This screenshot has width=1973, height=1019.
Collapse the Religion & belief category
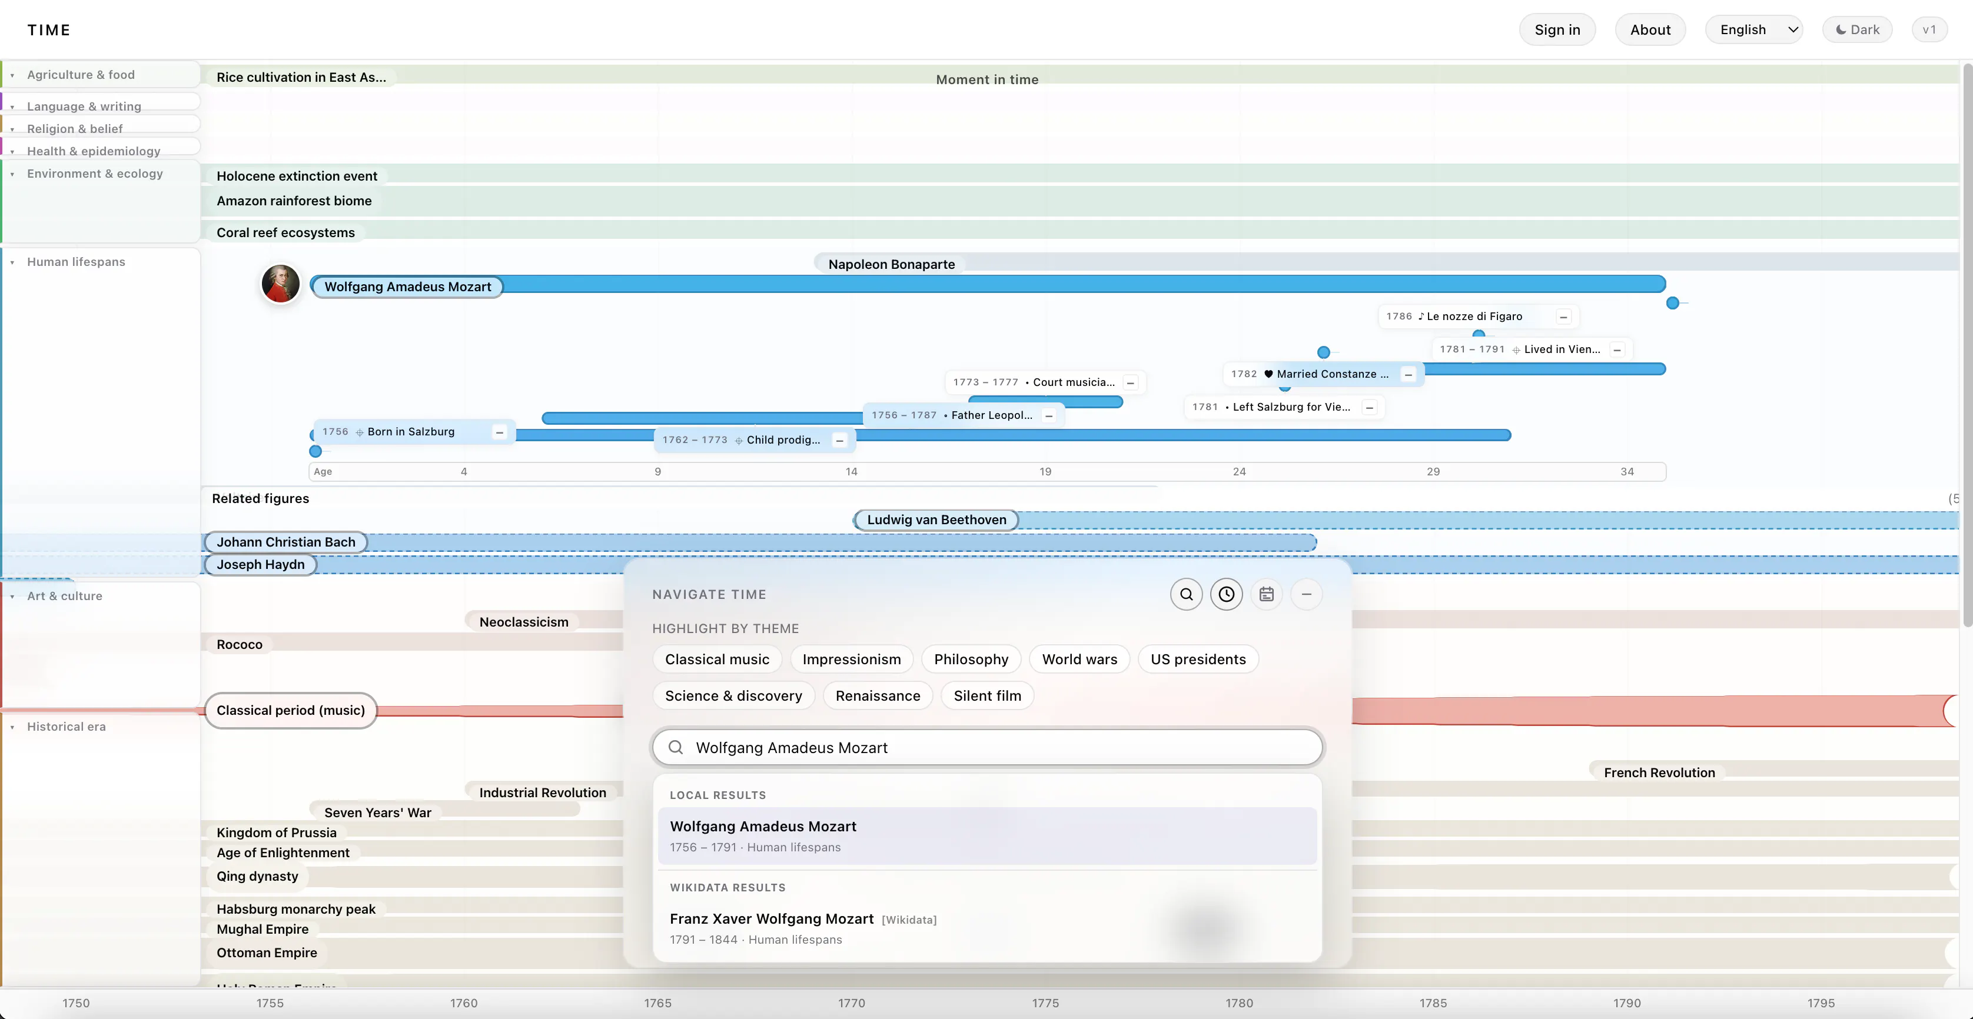coord(12,129)
